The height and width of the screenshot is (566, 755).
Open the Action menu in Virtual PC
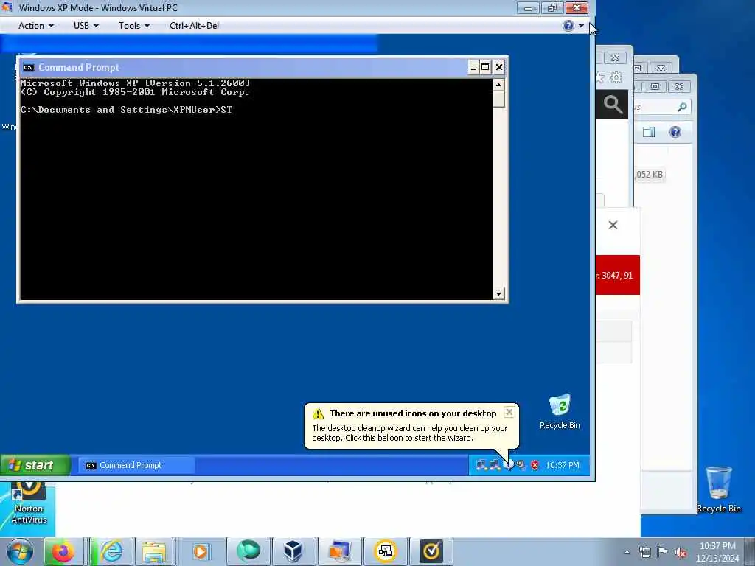35,26
